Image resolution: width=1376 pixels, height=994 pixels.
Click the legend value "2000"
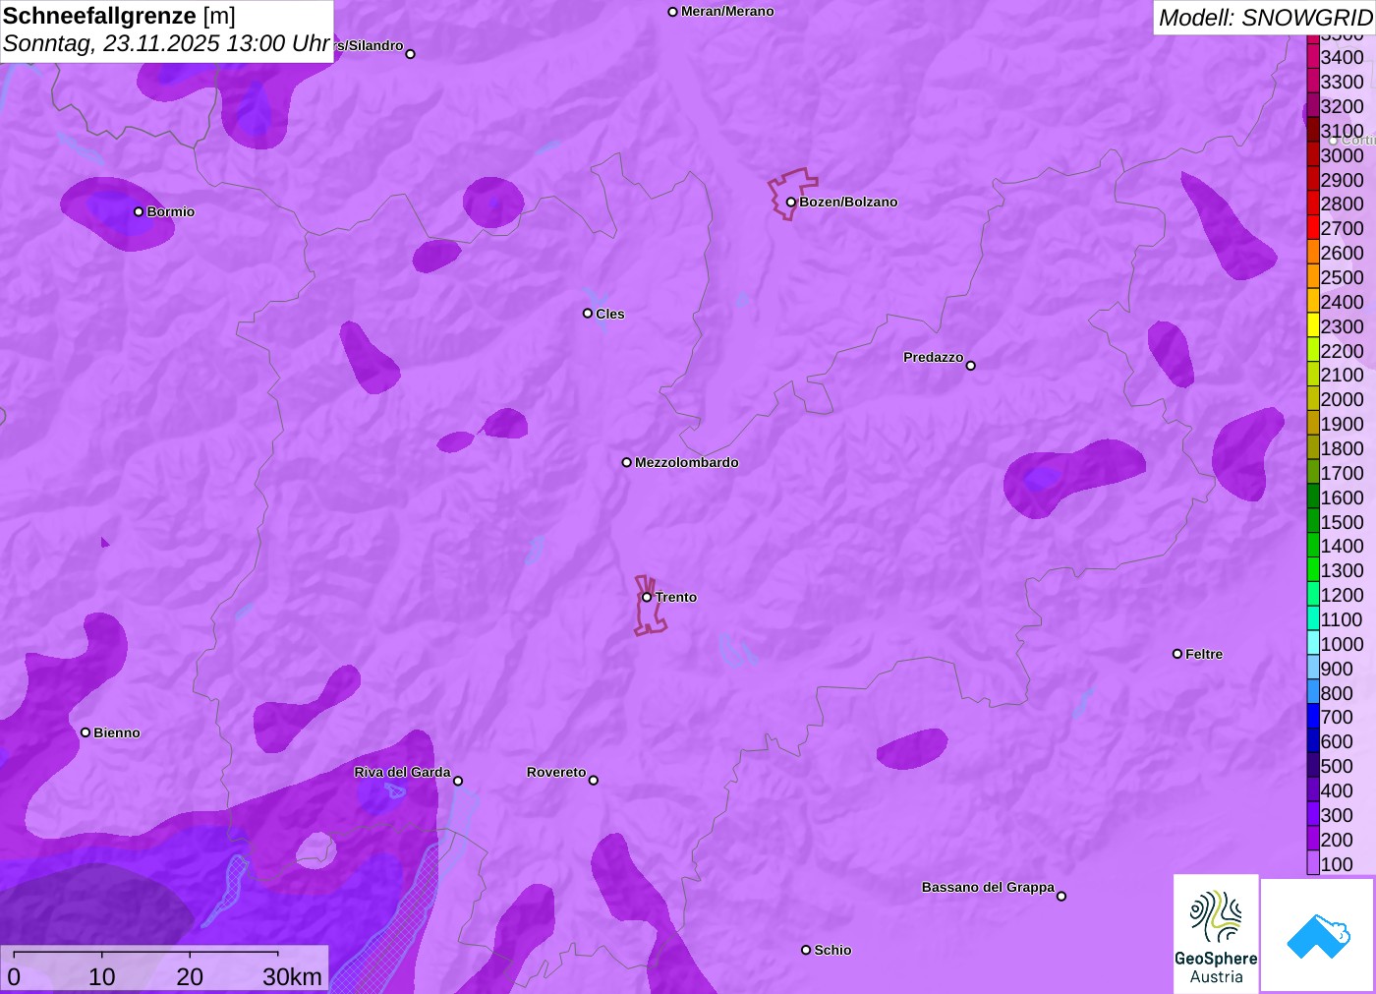point(1342,399)
